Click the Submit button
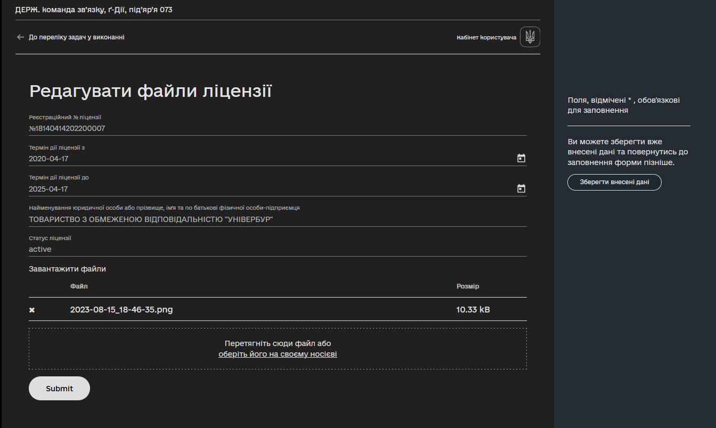 coord(59,389)
